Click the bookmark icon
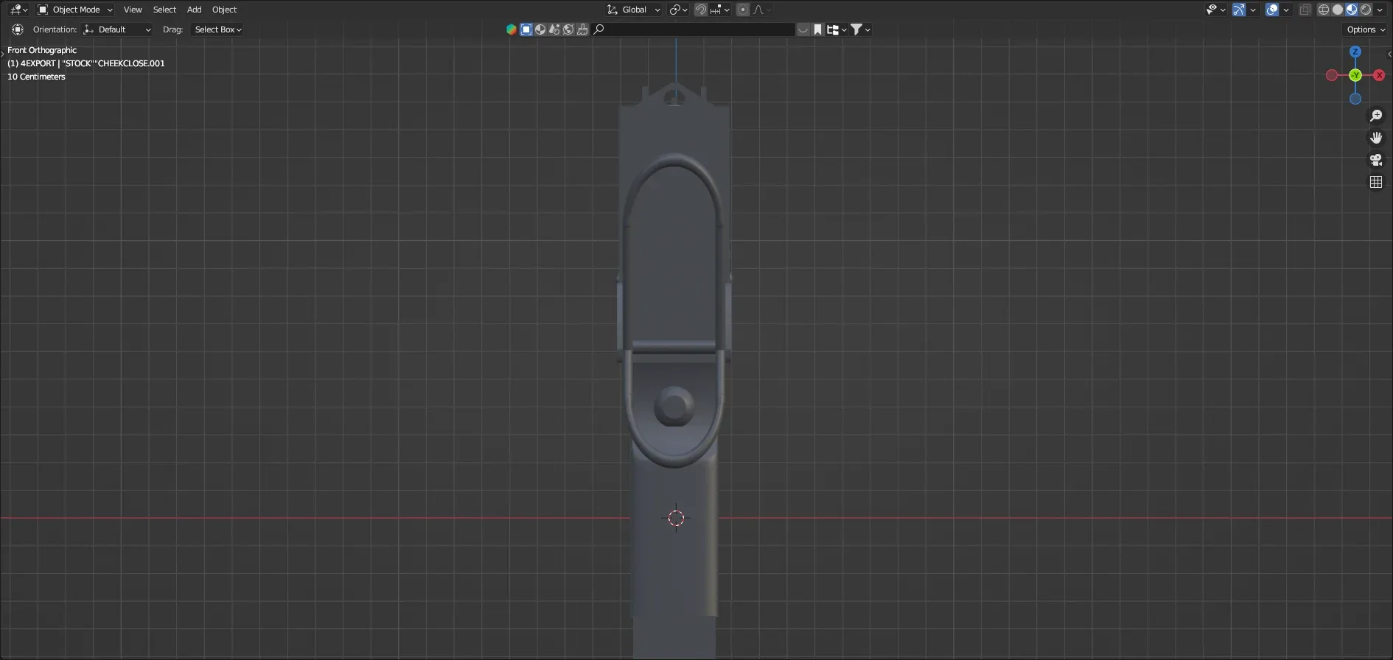This screenshot has width=1393, height=660. coord(817,29)
